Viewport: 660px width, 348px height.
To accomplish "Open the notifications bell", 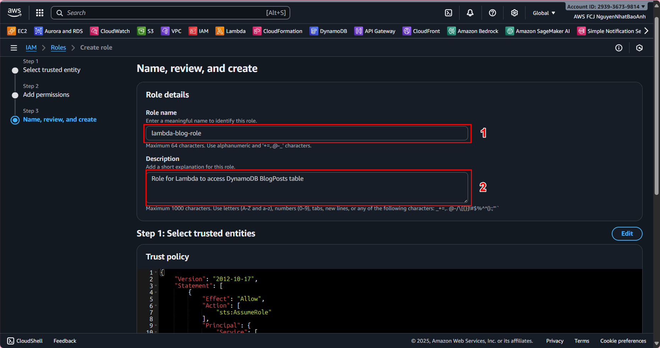I will pos(470,13).
